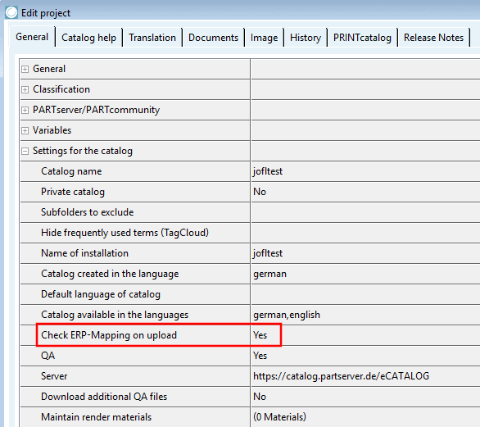
Task: Switch to the PRINTcatalog tab
Action: pos(362,38)
